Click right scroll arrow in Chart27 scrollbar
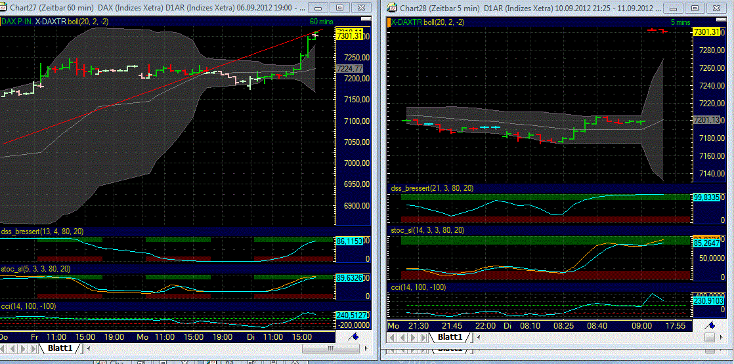Image resolution: width=734 pixels, height=364 pixels. (x=366, y=348)
